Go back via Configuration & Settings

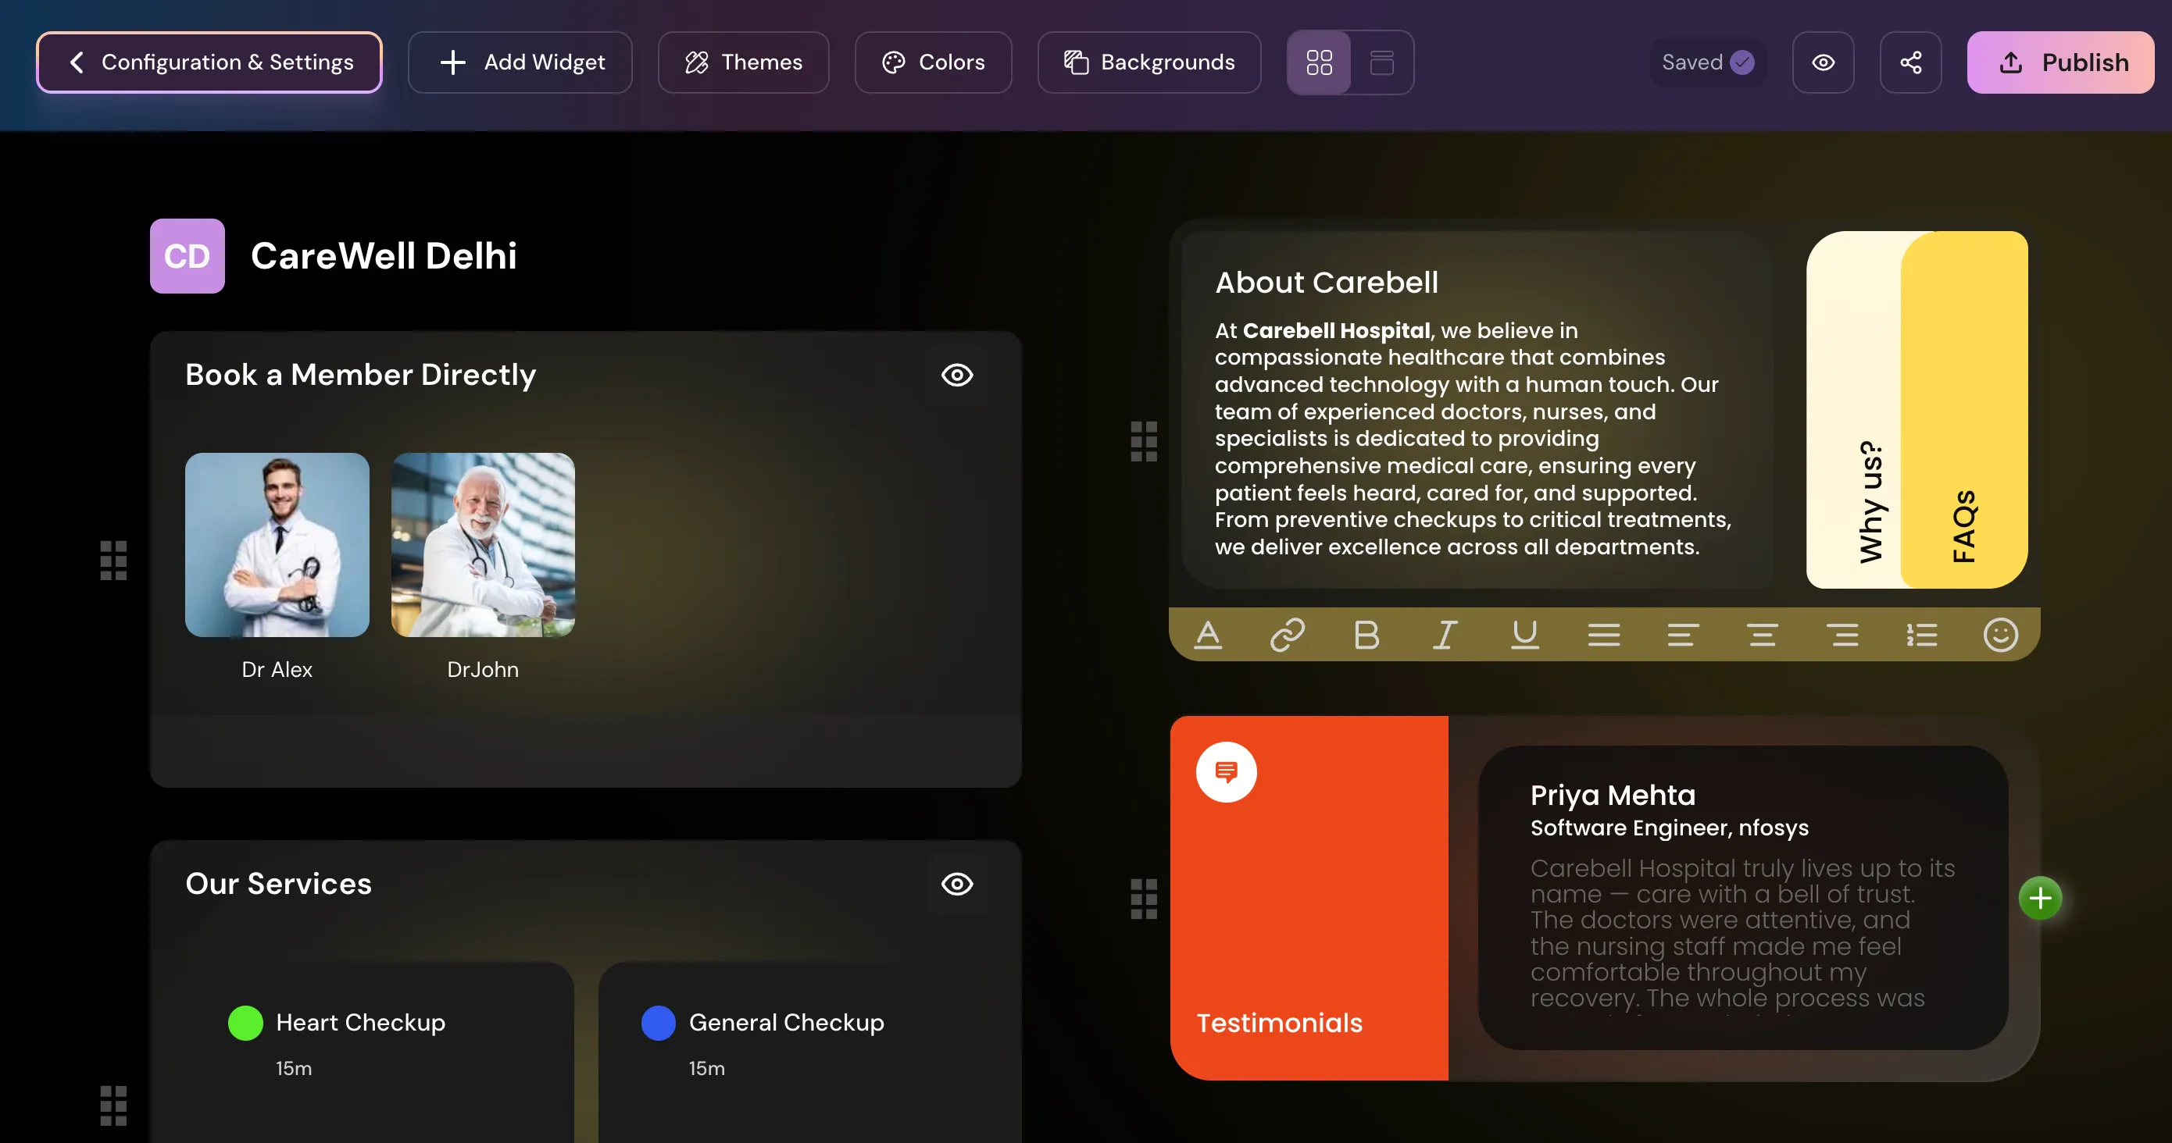pyautogui.click(x=209, y=62)
